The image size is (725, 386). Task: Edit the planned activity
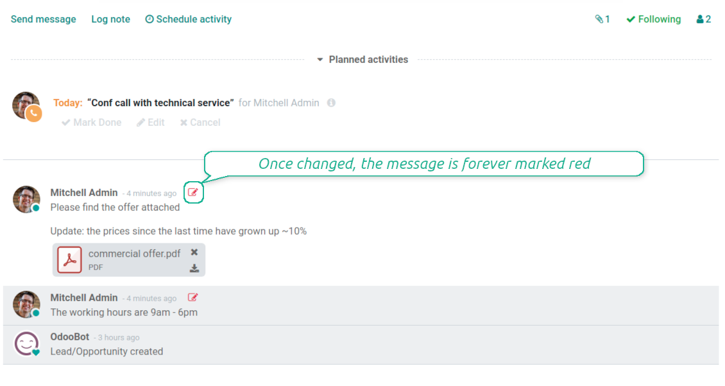[151, 122]
